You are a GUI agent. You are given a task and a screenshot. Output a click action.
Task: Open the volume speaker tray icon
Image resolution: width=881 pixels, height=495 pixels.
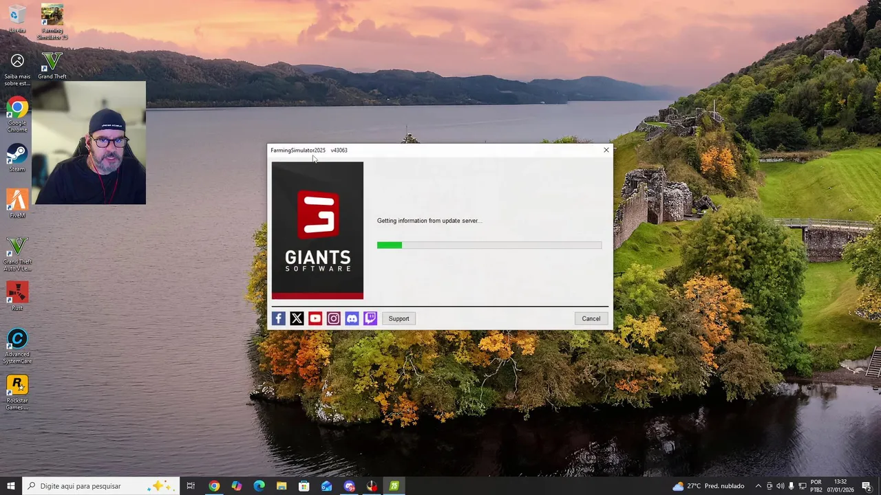(x=780, y=486)
